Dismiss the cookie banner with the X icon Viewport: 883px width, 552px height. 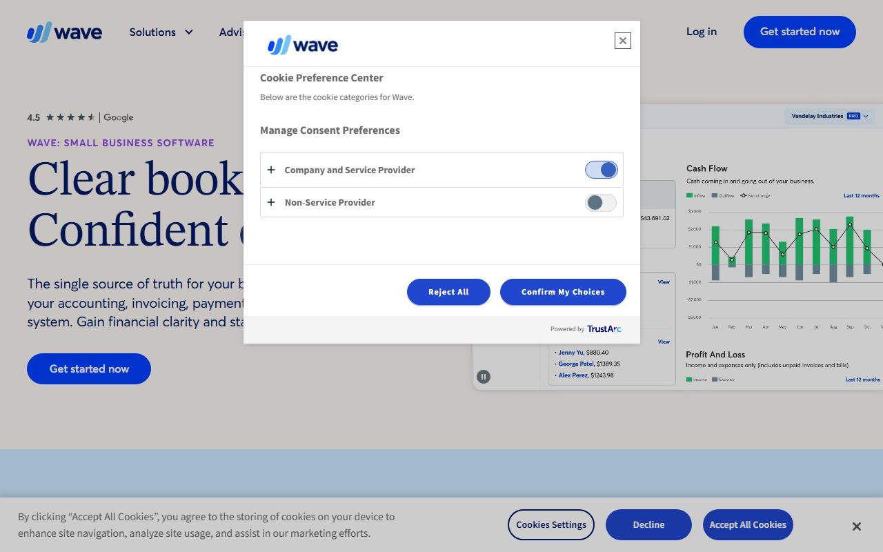(856, 526)
